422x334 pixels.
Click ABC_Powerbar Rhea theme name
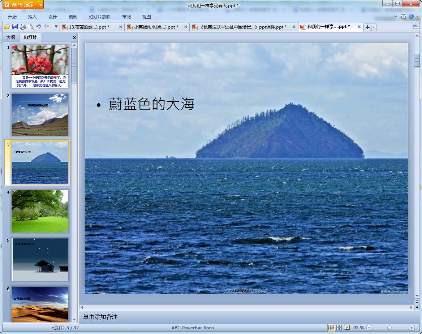(x=193, y=328)
